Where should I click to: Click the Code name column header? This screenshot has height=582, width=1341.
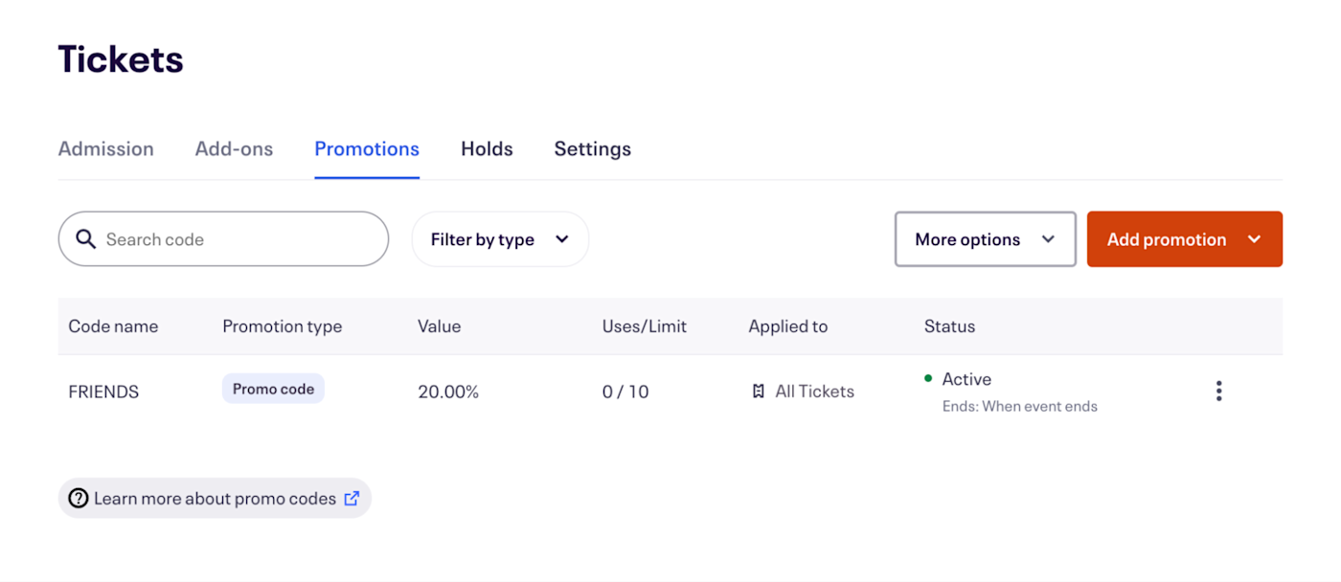(113, 326)
